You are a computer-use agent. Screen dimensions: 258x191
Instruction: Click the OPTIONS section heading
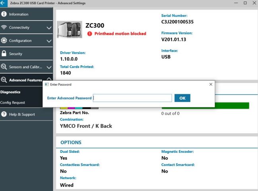point(71,142)
